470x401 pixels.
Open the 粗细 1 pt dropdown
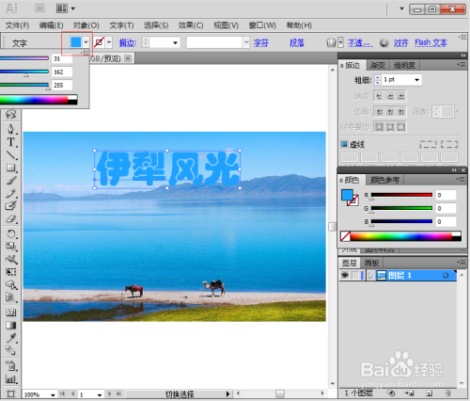[x=416, y=80]
